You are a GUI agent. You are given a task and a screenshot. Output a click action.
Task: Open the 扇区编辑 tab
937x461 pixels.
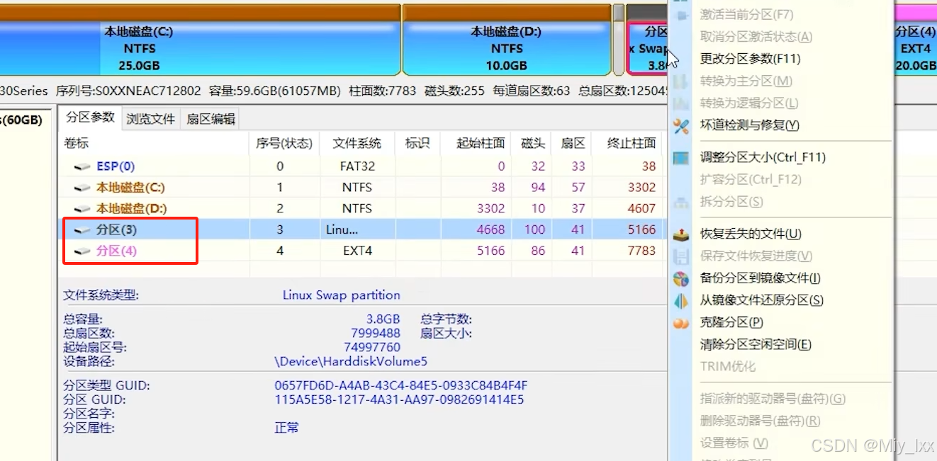click(211, 119)
